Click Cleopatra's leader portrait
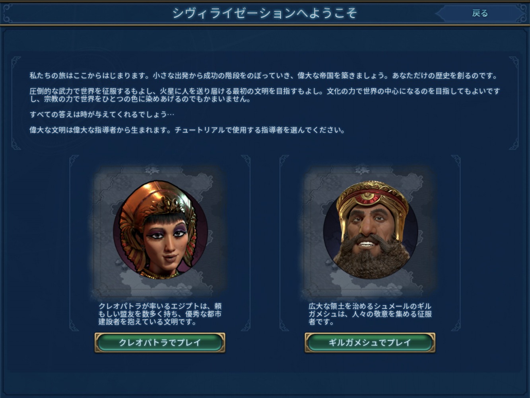This screenshot has height=398, width=530. [x=160, y=230]
